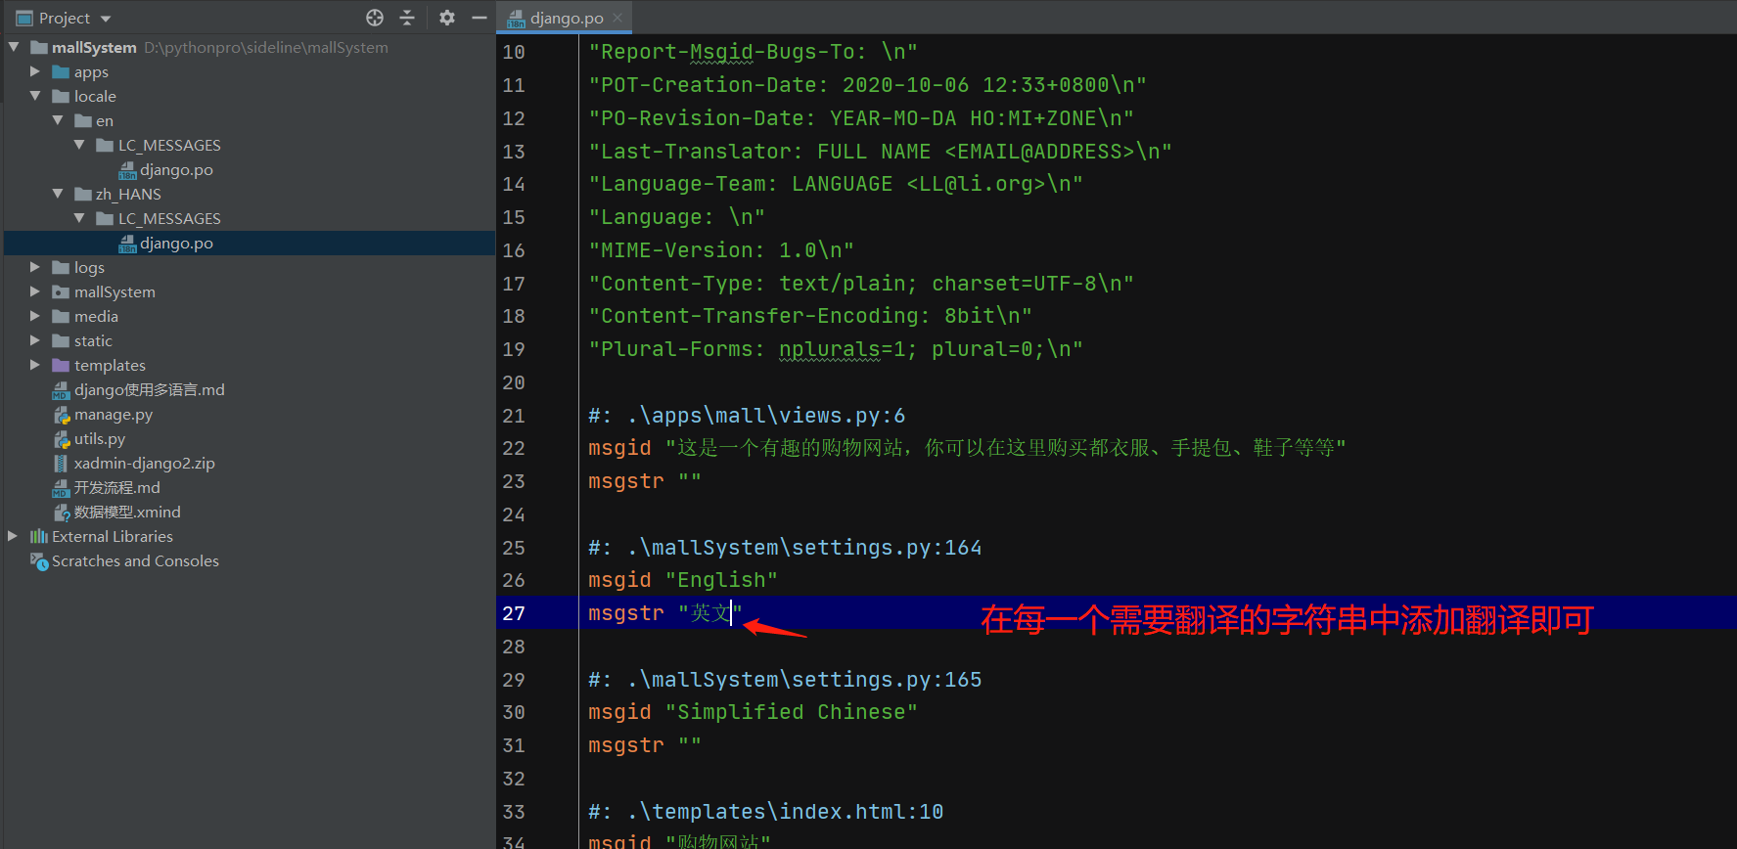Screen dimensions: 1737x849
Task: Expand the templates folder
Action: pos(35,365)
